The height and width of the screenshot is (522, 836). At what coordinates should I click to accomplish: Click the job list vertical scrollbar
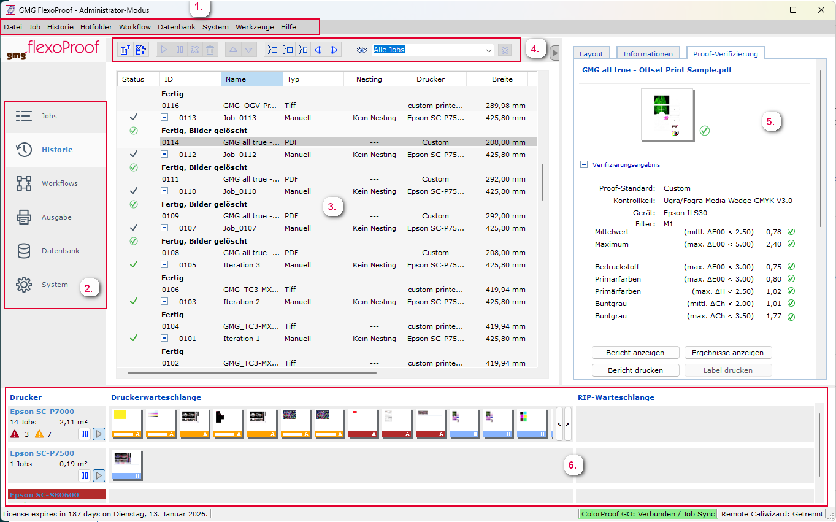click(544, 182)
